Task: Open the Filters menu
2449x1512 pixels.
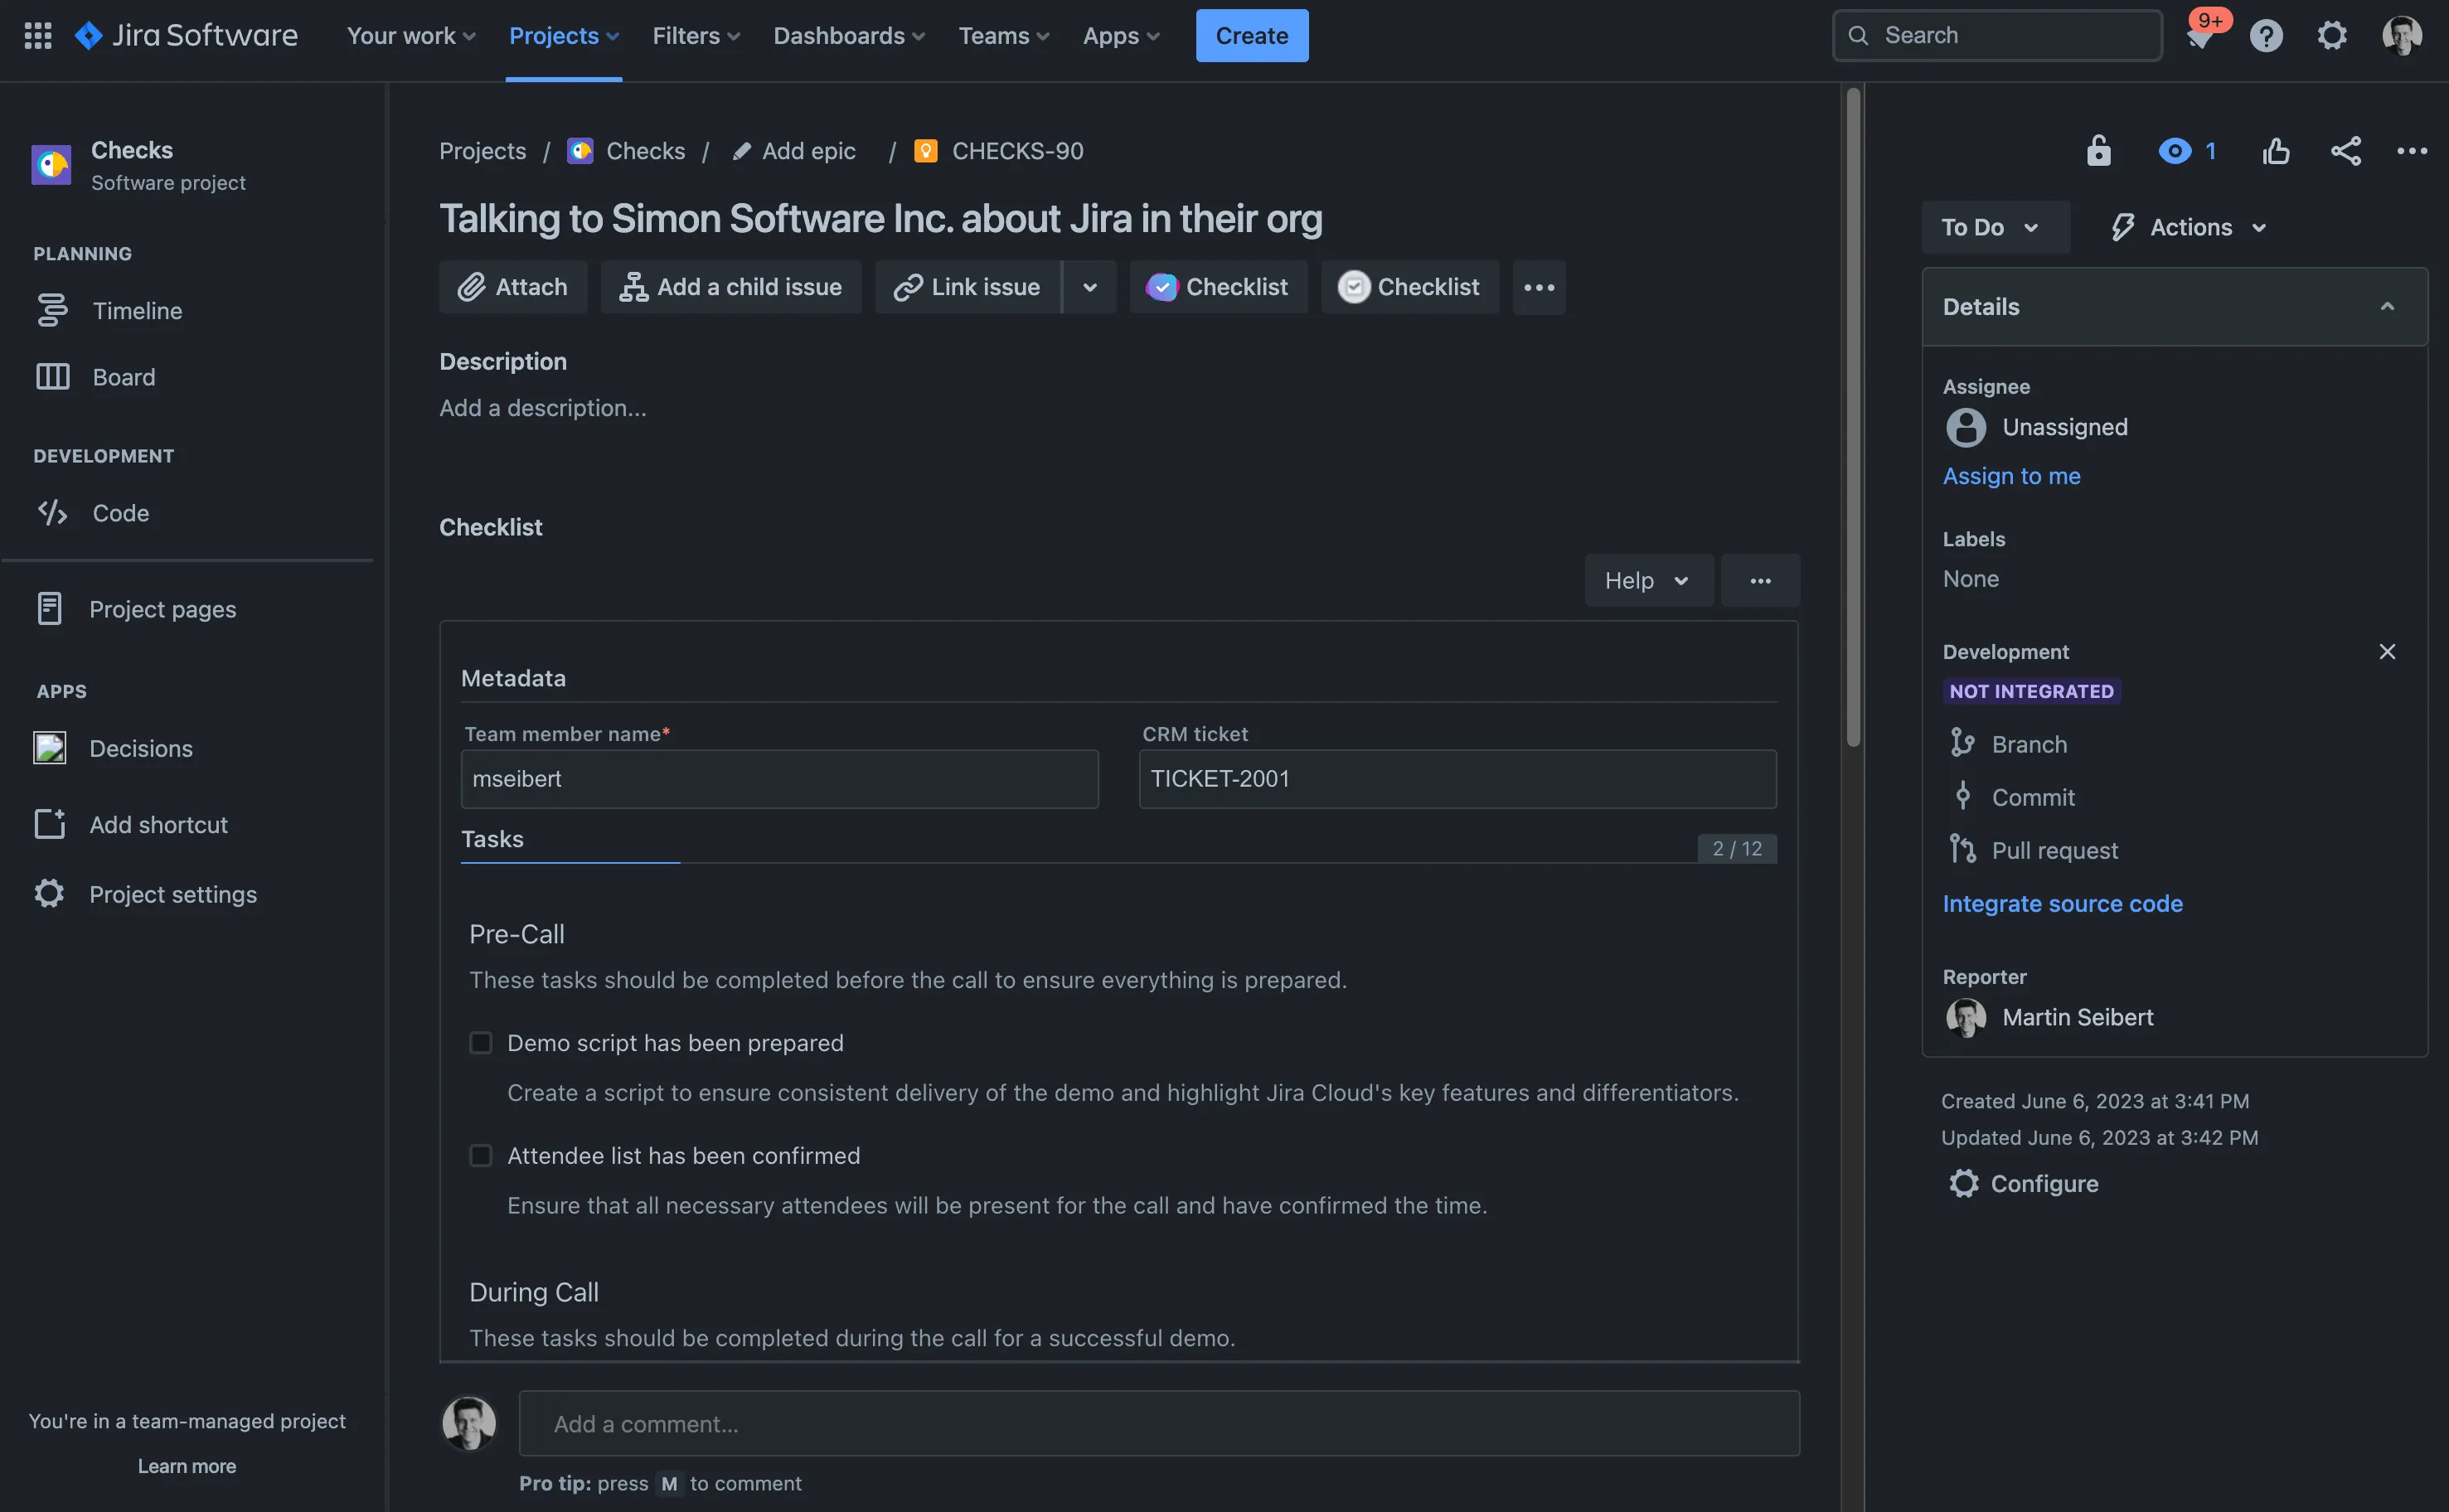Action: tap(696, 36)
